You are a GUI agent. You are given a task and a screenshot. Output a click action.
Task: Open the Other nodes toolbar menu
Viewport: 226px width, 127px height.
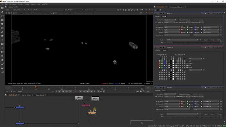(2, 68)
